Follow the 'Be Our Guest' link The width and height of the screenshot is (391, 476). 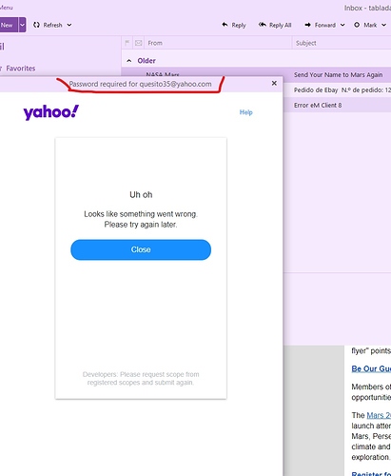click(x=371, y=368)
